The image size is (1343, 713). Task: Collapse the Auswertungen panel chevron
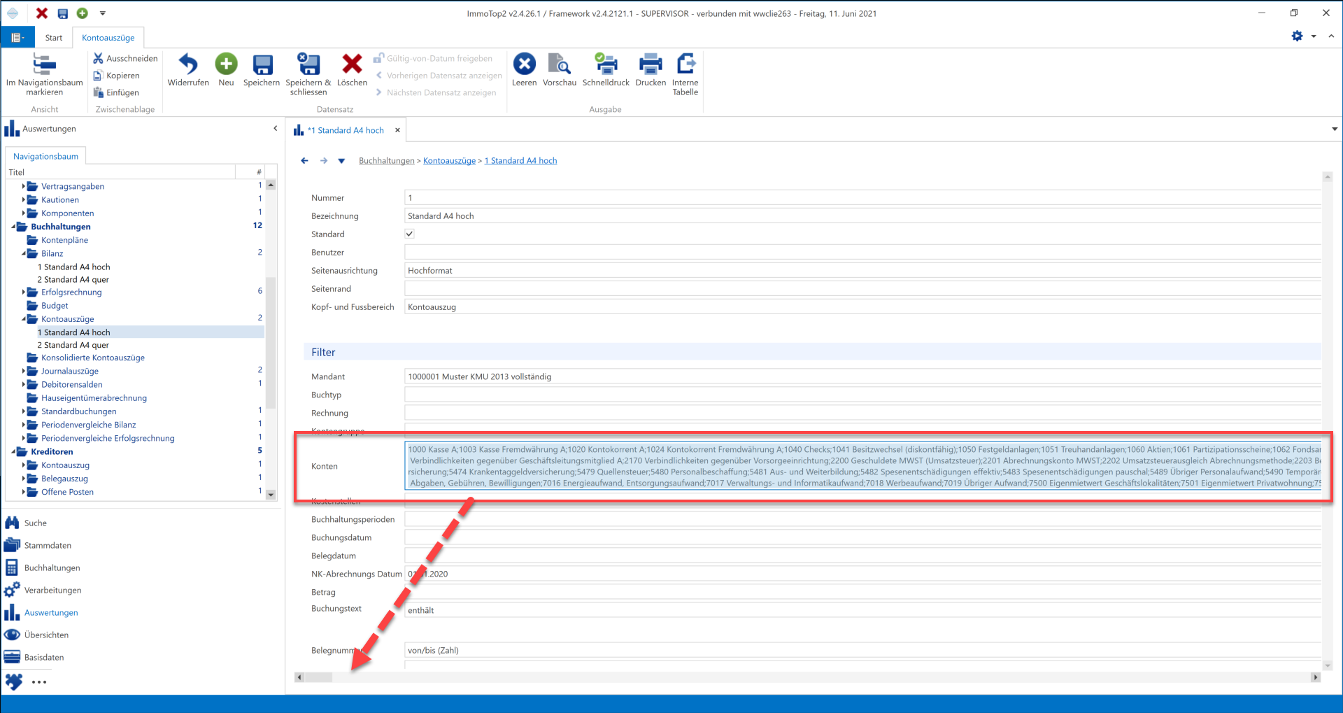click(276, 129)
